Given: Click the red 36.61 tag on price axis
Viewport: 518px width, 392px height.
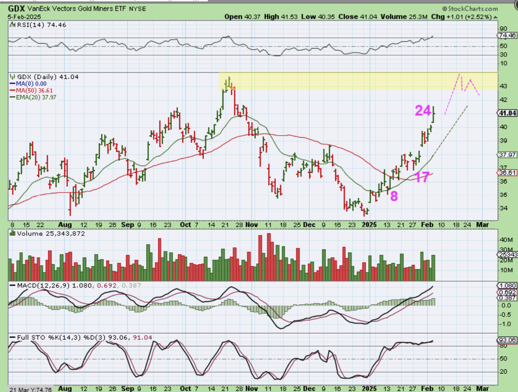Looking at the screenshot, I should [x=507, y=173].
